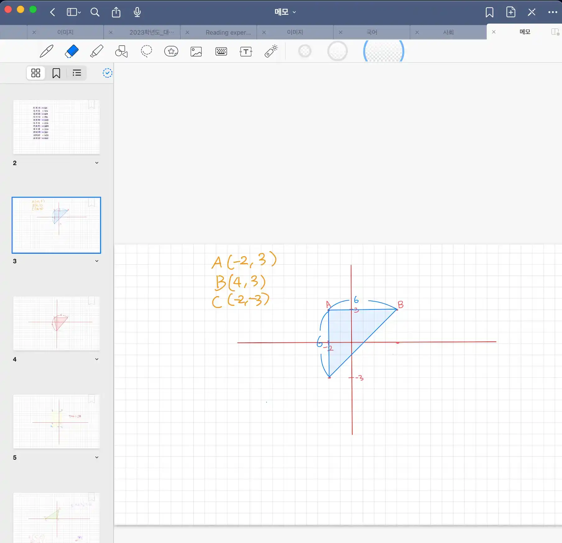Switch sidebar to bookmarks view
The width and height of the screenshot is (562, 543).
56,73
